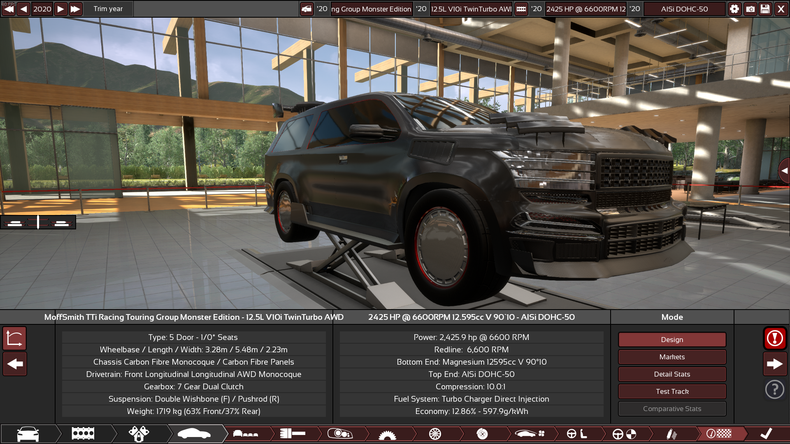Open the brakes disc tab
The image size is (790, 444).
point(482,434)
